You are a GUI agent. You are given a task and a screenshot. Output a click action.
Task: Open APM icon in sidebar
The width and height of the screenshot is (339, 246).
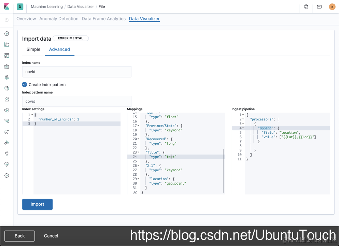[x=7, y=121]
